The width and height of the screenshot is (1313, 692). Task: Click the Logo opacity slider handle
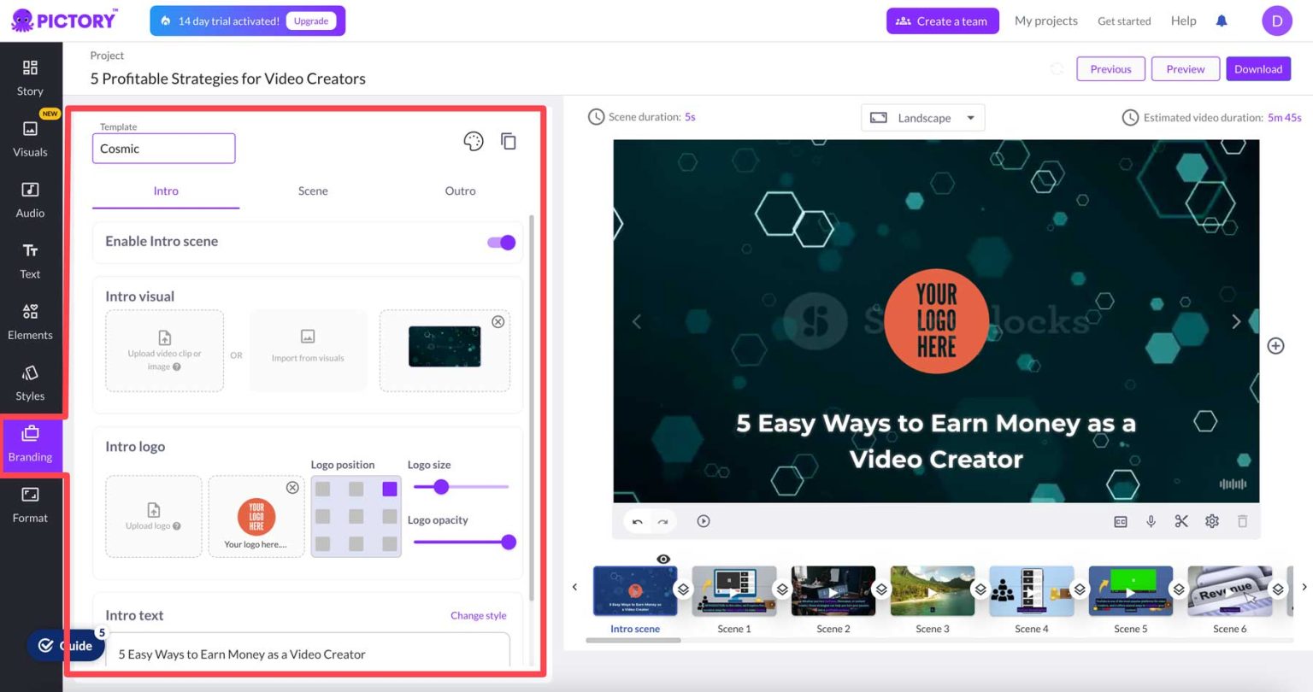pyautogui.click(x=509, y=542)
